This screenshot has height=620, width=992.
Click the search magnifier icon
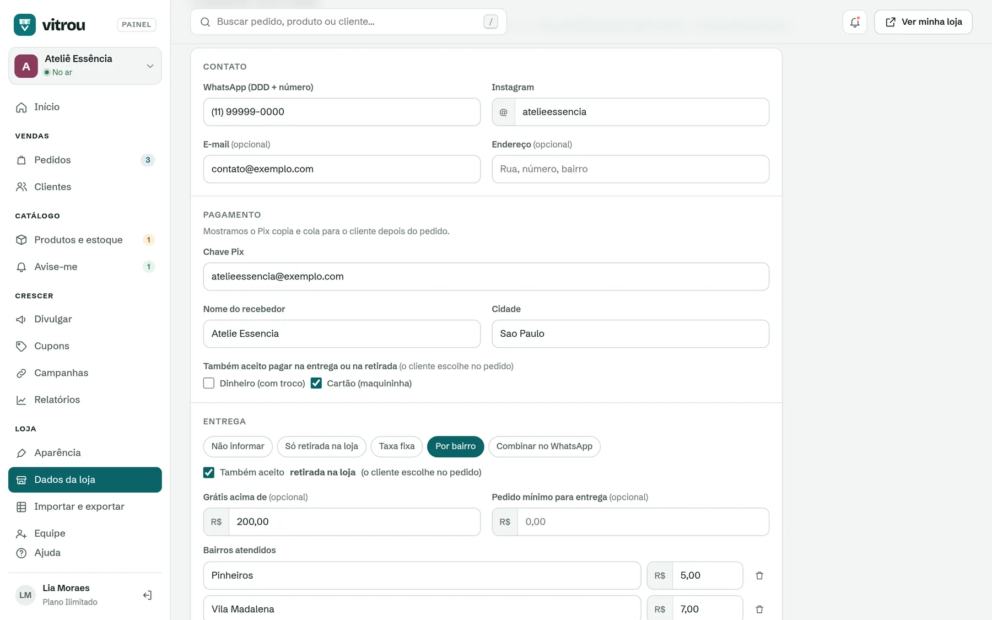tap(205, 22)
